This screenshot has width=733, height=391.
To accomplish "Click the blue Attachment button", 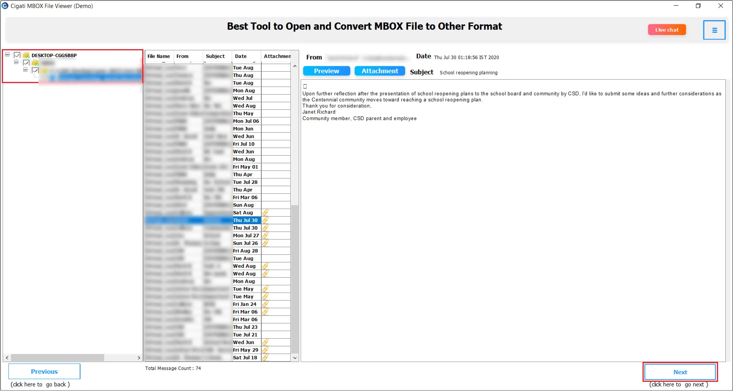I will pos(380,71).
